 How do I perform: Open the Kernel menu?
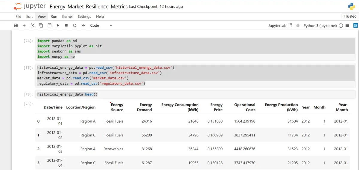pos(67,16)
